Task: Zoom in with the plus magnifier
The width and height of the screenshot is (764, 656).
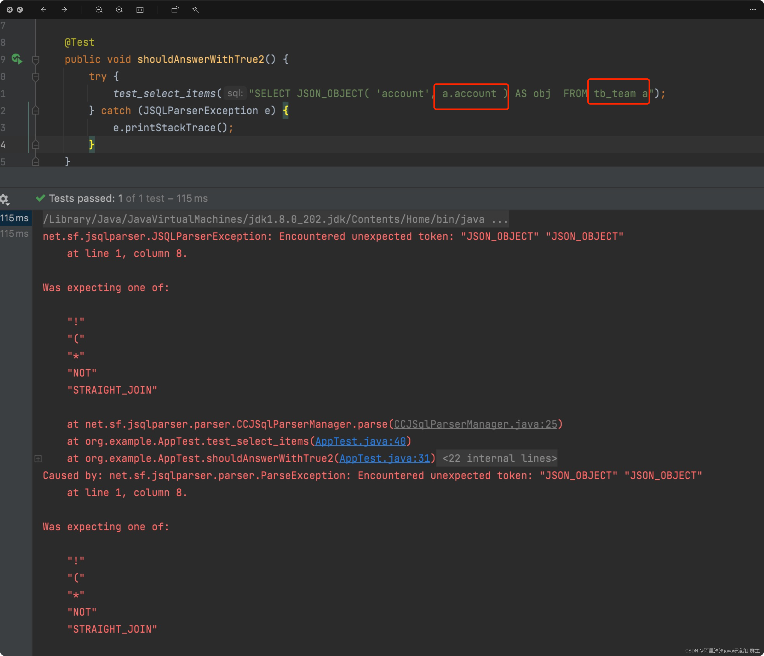Action: (119, 10)
